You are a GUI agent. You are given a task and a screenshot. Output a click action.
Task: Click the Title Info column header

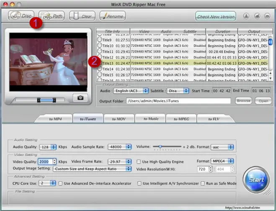tap(113, 31)
